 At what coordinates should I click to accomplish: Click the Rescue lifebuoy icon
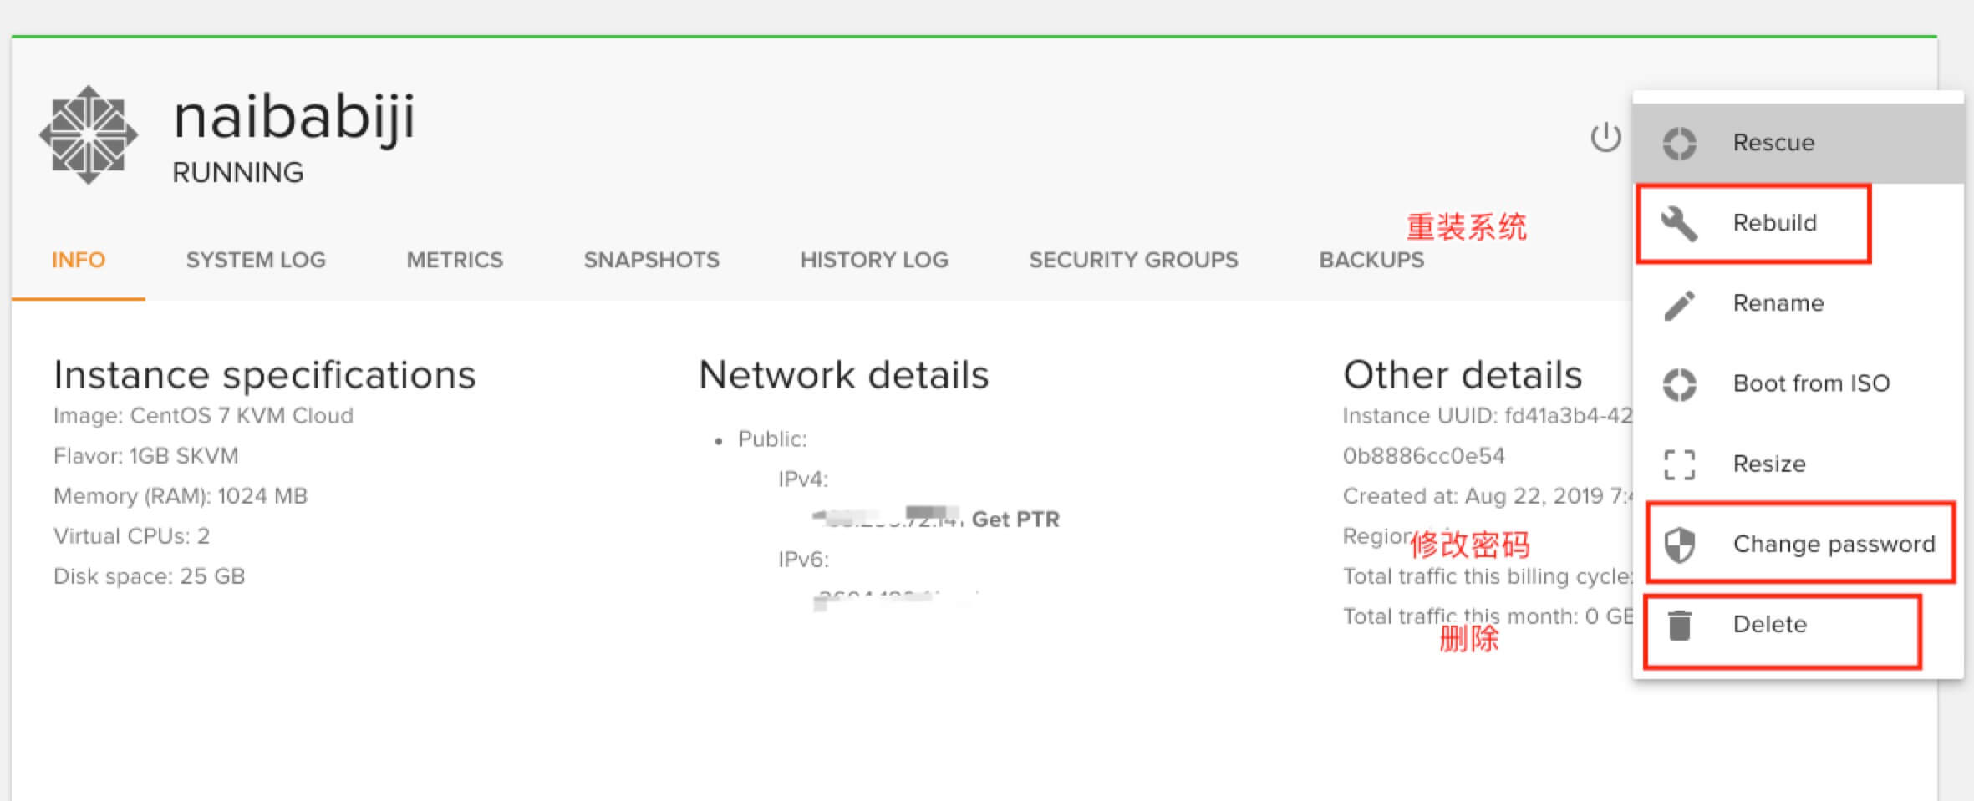pyautogui.click(x=1679, y=143)
